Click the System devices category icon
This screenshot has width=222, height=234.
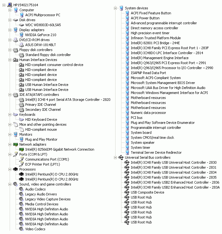(x=121, y=8)
